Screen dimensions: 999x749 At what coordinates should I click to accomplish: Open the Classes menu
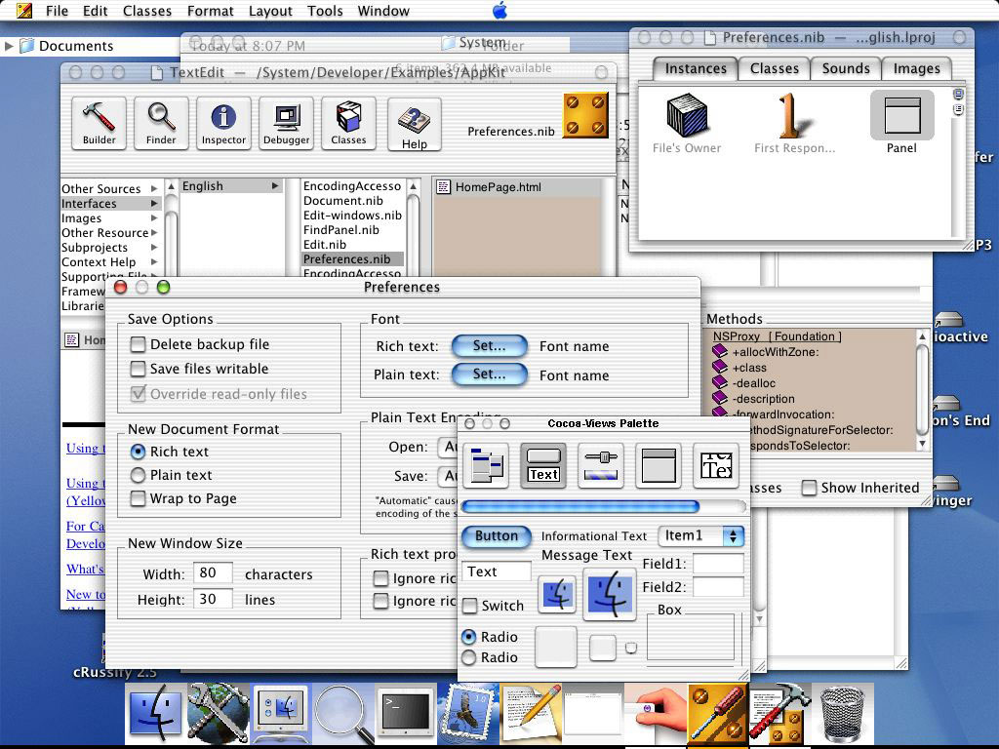147,11
